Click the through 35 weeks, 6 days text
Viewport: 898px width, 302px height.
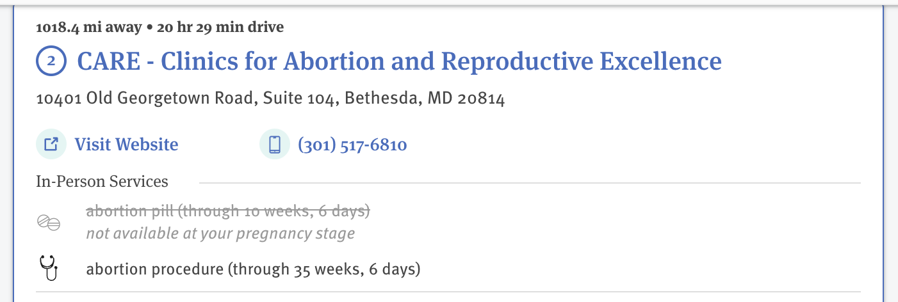[324, 269]
